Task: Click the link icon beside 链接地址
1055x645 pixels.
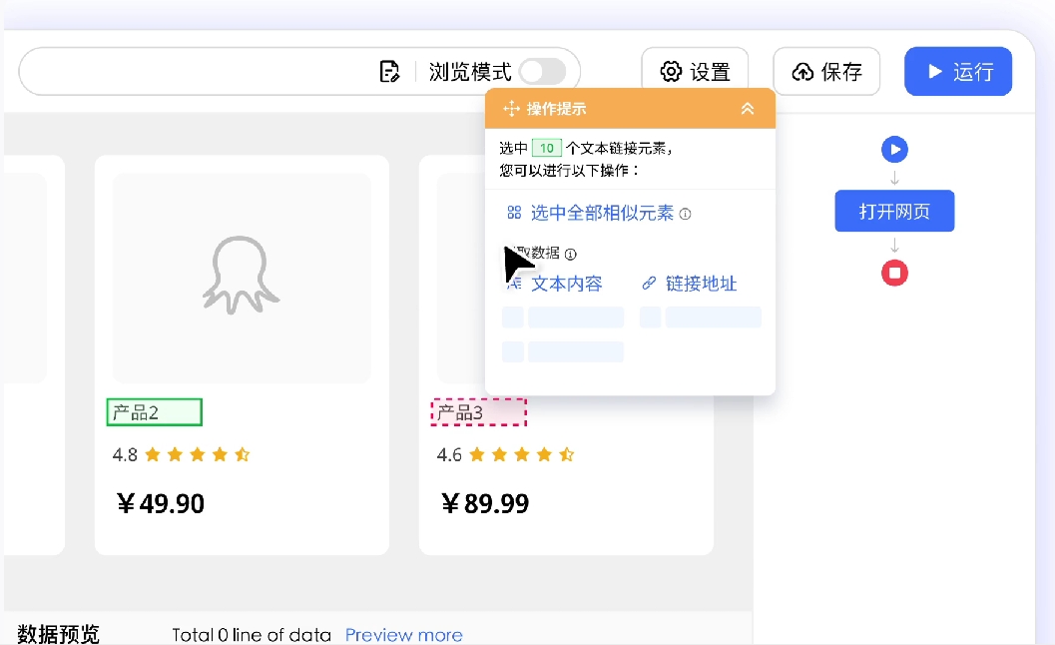Action: pos(649,284)
